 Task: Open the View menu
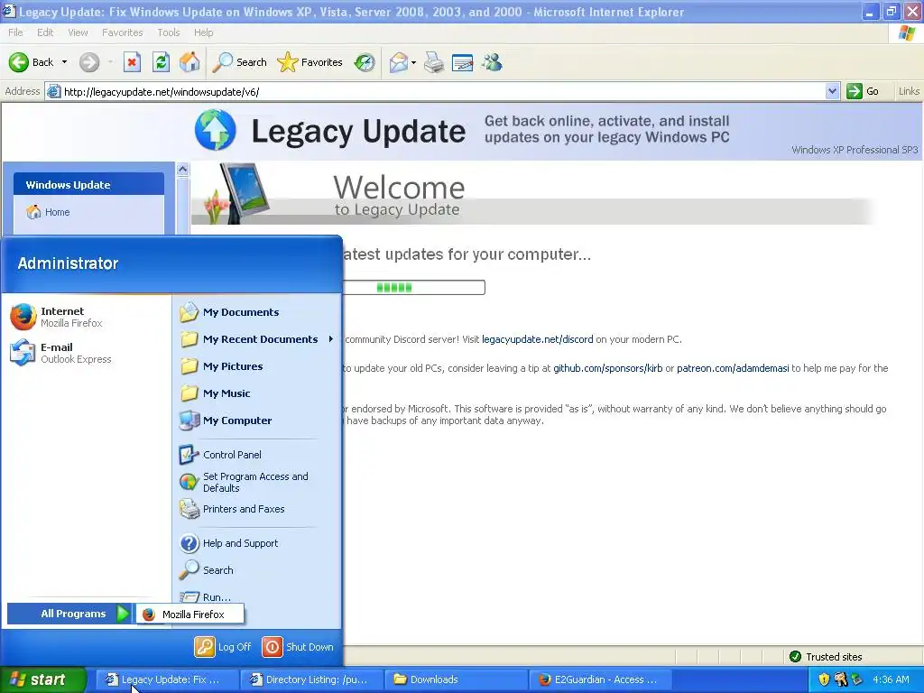click(78, 32)
